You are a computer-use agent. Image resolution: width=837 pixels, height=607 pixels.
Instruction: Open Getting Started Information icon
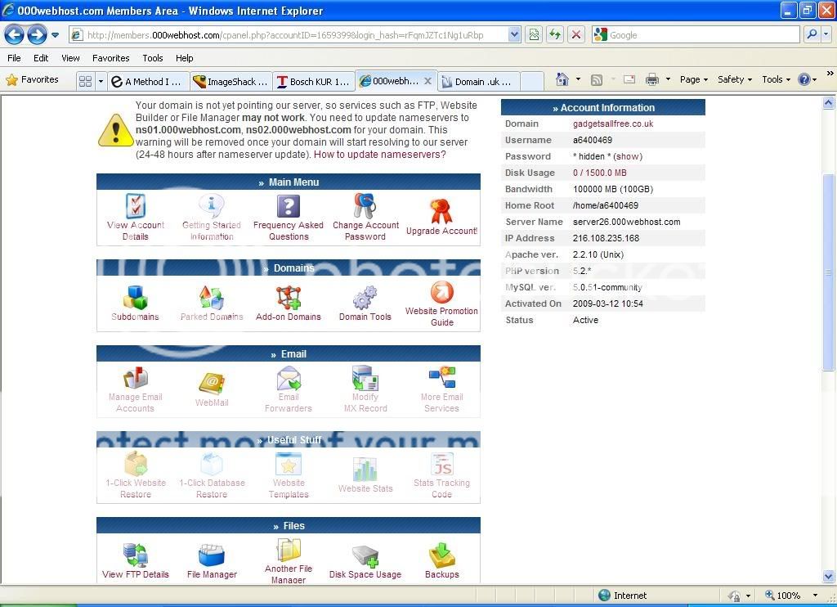point(212,206)
